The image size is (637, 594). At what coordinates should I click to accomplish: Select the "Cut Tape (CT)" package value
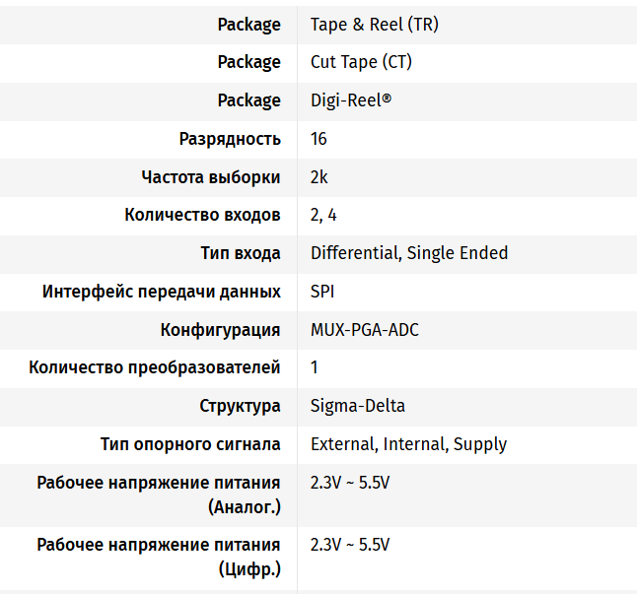[361, 62]
